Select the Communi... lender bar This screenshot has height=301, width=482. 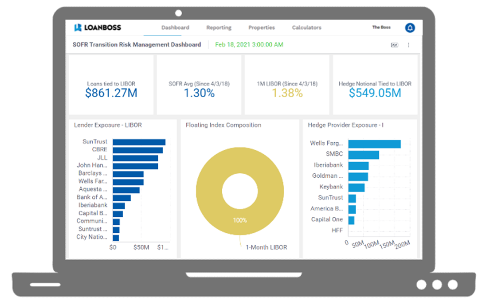116,222
